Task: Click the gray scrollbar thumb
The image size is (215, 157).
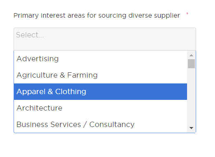Action: [x=191, y=64]
